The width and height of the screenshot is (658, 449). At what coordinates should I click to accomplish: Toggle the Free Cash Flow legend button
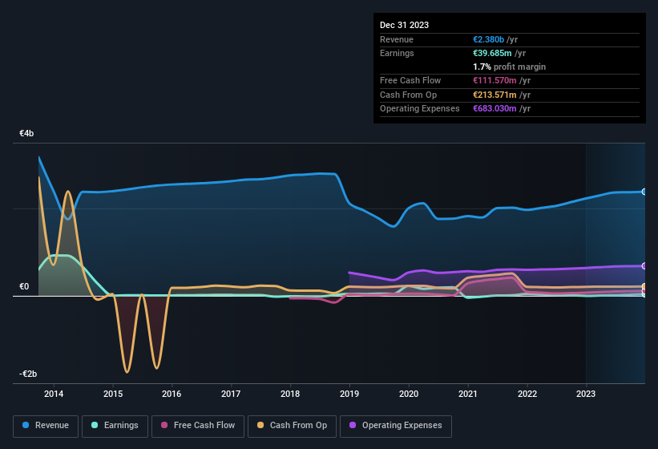pos(198,426)
